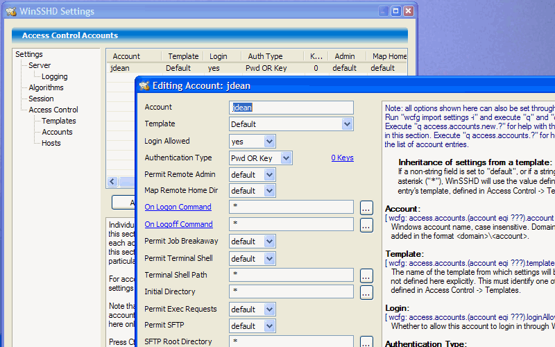This screenshot has width=555, height=347.
Task: Sort by the Admin column header
Action: [348, 56]
